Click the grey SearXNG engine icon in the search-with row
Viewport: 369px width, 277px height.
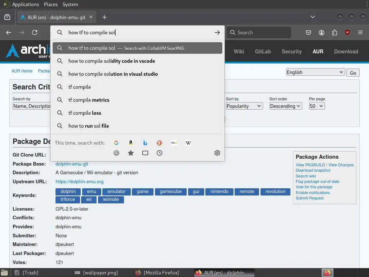point(116,153)
